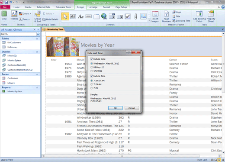The height and width of the screenshot is (162, 225).
Task: Click the search magnifier in navigation pane
Action: (38, 34)
